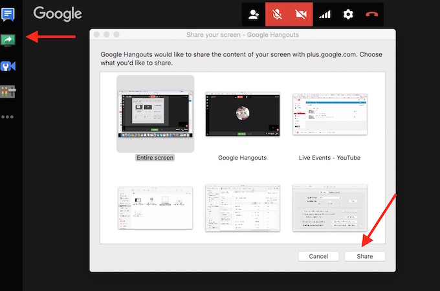Select the Entire screen thumbnail
This screenshot has height=291, width=440.
(155, 114)
